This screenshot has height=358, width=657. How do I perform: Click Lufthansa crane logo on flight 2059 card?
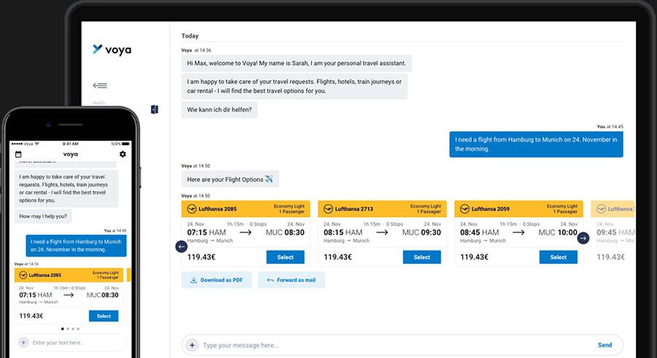[465, 209]
